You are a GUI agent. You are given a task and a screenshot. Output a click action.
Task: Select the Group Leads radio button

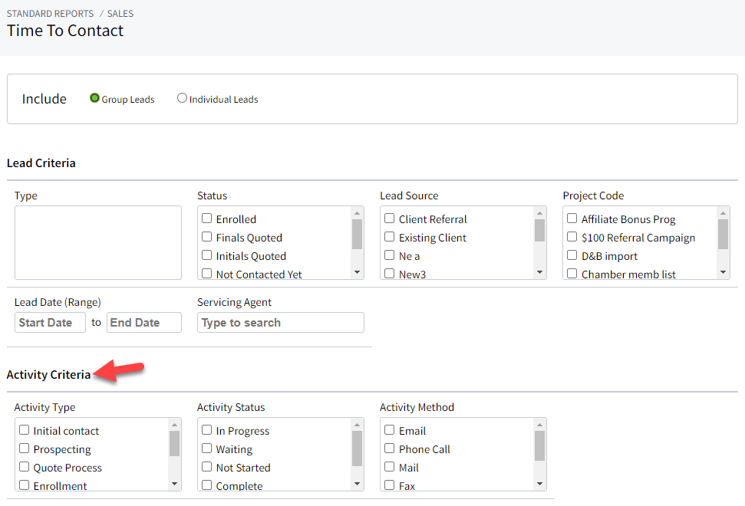[94, 98]
